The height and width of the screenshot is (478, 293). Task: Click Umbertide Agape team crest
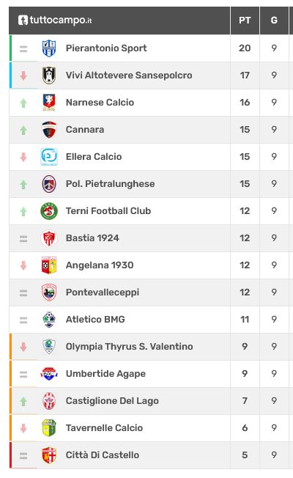pyautogui.click(x=49, y=374)
